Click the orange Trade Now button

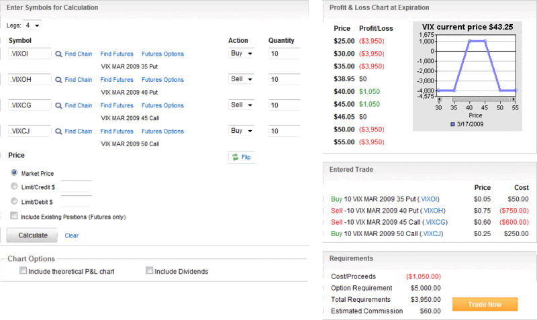pos(485,305)
